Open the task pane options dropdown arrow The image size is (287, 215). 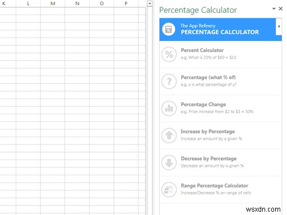point(274,8)
